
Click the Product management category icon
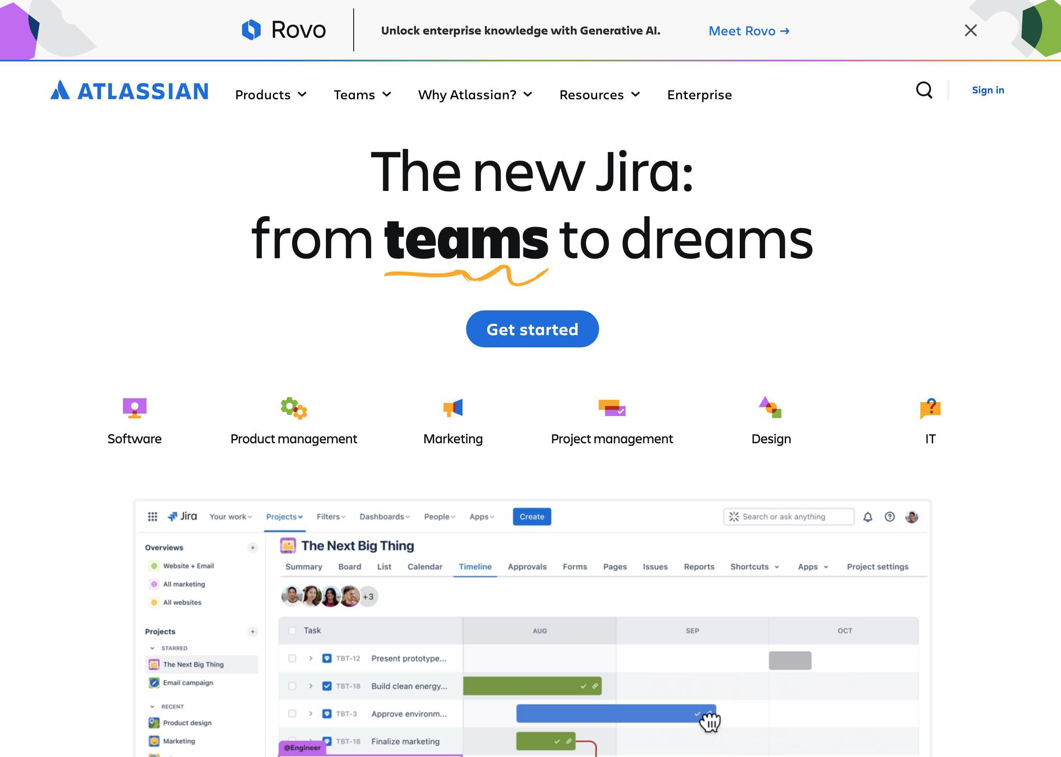(293, 406)
